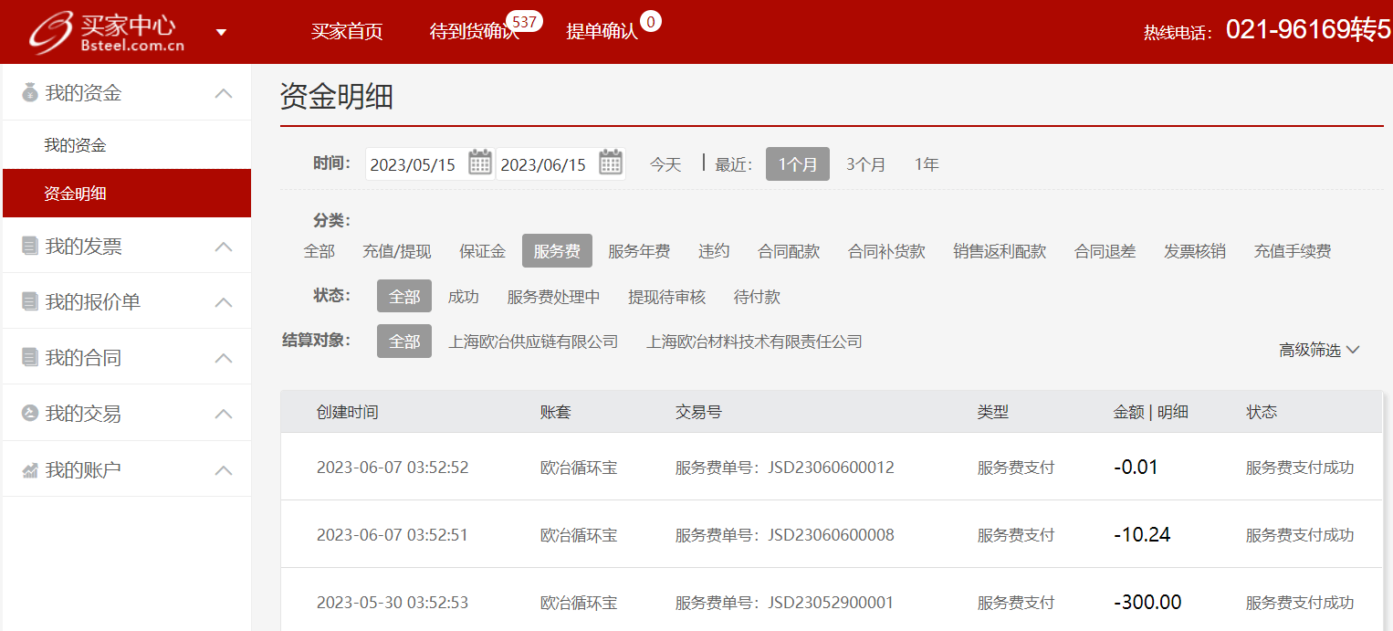Click the money bag icon beside 我的资金
The width and height of the screenshot is (1393, 631).
point(29,92)
